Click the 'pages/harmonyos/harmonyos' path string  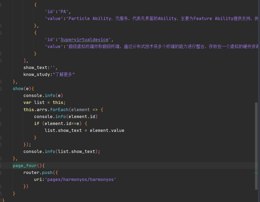tap(81, 180)
